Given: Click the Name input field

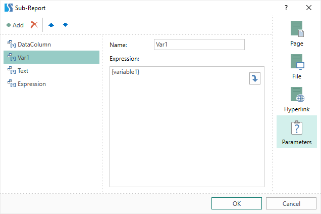Looking at the screenshot, I should tap(199, 45).
